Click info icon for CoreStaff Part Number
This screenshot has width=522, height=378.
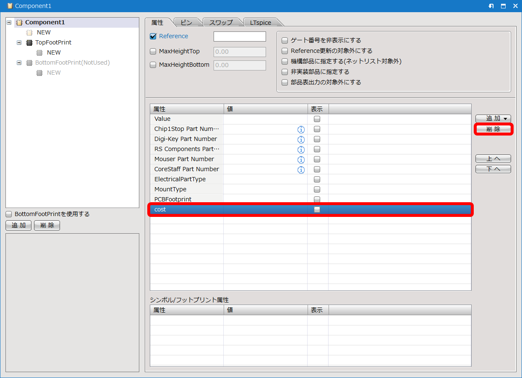click(x=301, y=169)
